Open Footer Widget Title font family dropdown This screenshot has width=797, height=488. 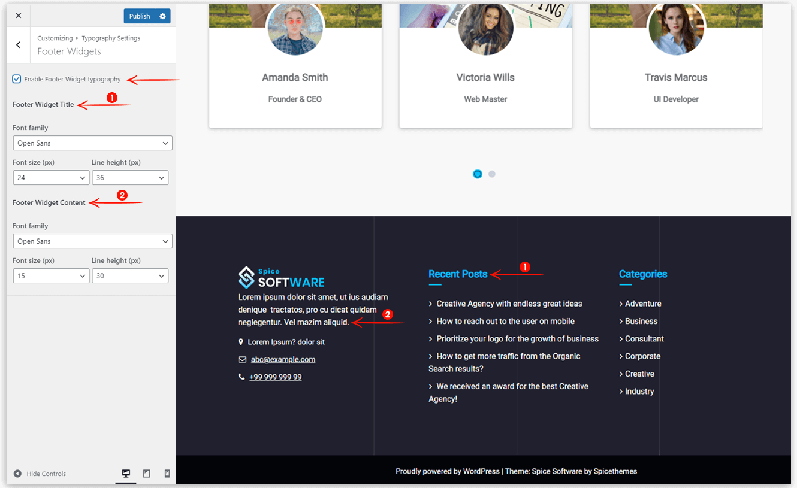tap(92, 143)
